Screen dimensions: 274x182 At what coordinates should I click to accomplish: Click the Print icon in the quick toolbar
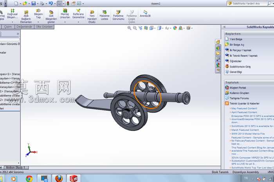(x=42, y=3)
